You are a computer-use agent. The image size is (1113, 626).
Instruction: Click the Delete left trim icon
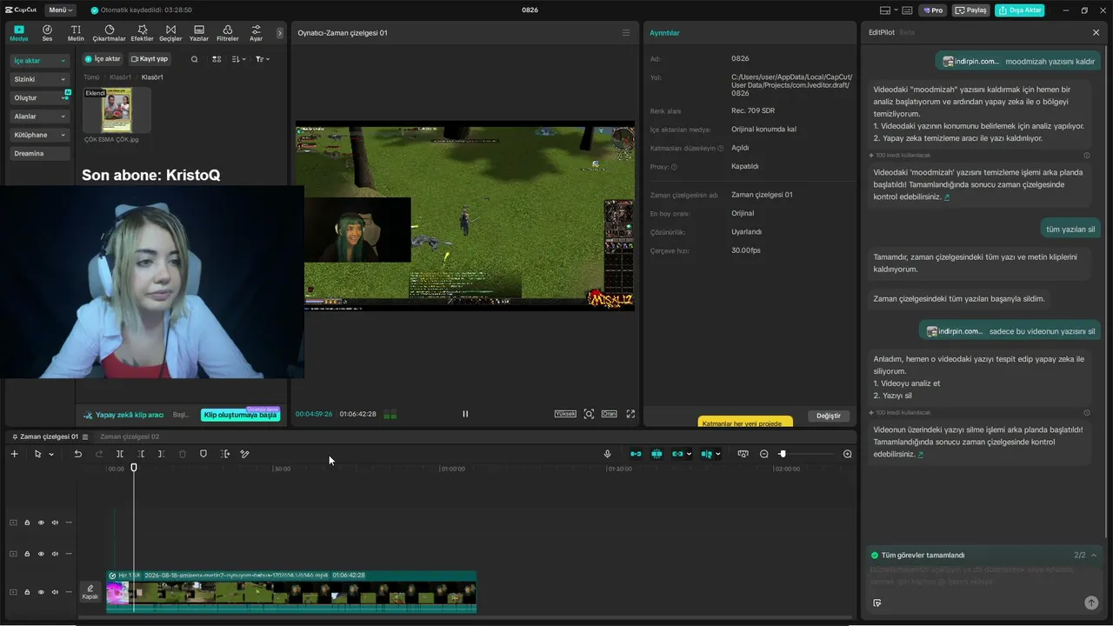[x=141, y=454]
